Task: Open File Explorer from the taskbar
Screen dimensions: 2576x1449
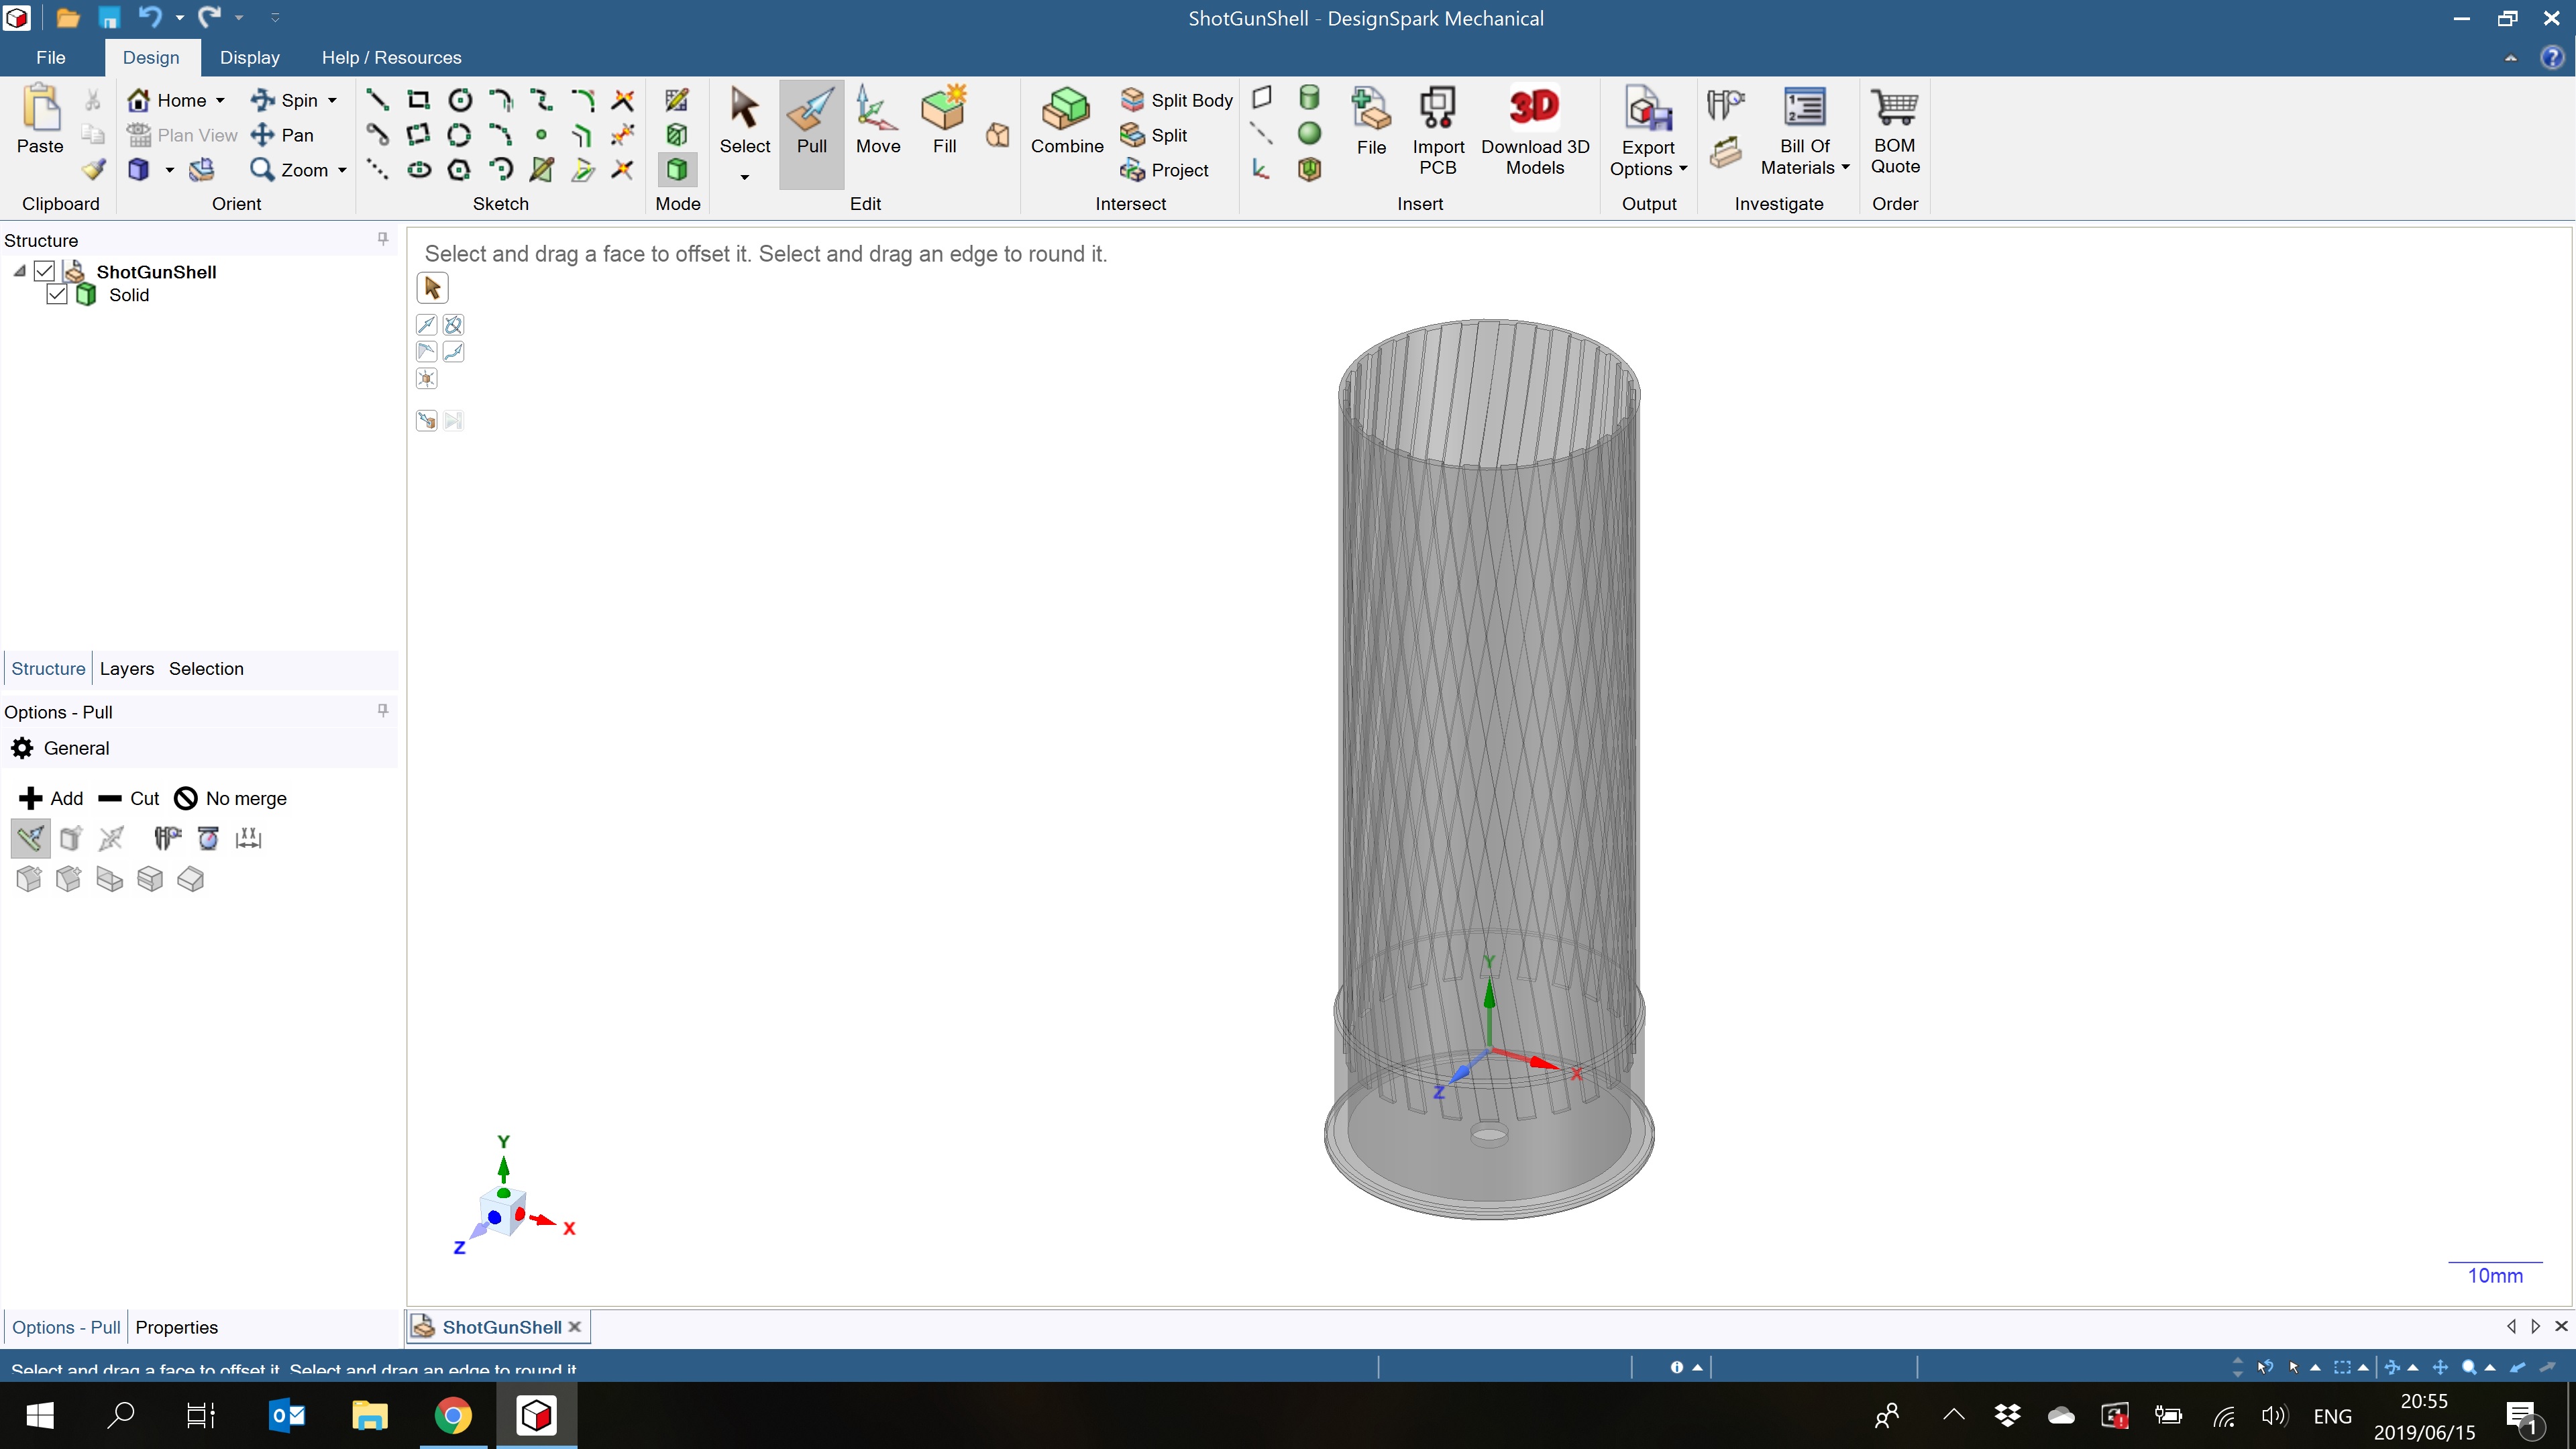Action: 369,1415
